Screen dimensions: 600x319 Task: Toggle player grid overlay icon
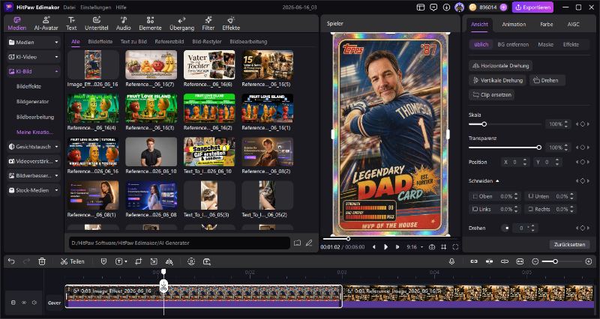tap(443, 247)
